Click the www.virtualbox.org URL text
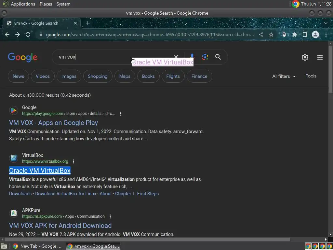 (45, 161)
